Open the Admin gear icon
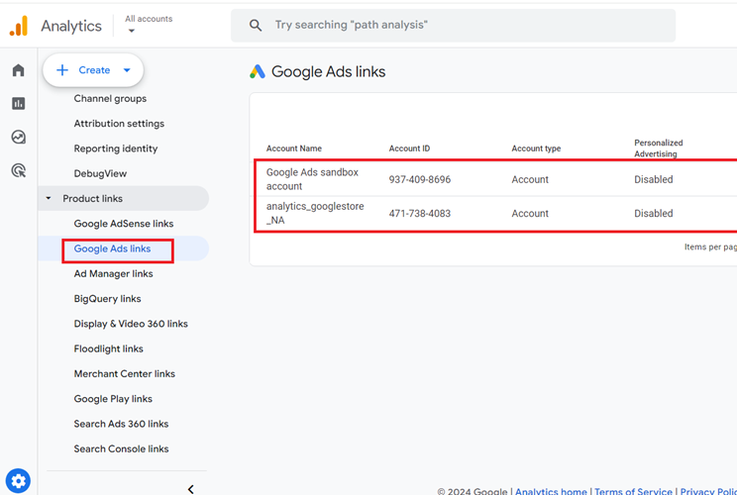This screenshot has height=495, width=737. point(19,481)
